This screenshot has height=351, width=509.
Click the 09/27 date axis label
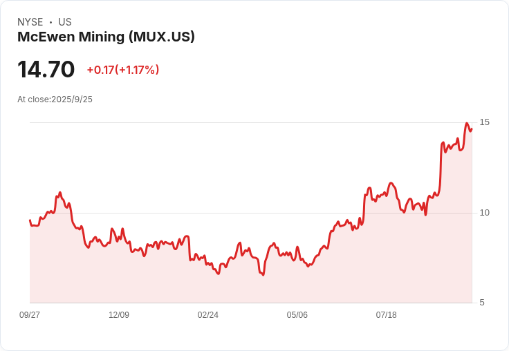tap(30, 315)
